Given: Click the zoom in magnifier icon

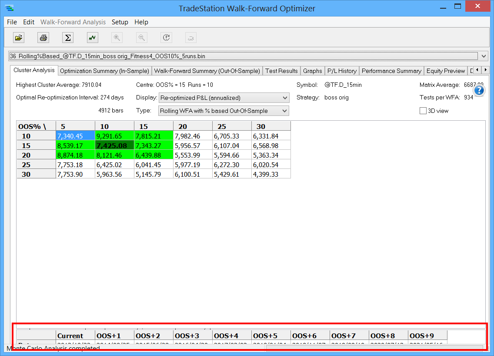Looking at the screenshot, I should tap(117, 38).
